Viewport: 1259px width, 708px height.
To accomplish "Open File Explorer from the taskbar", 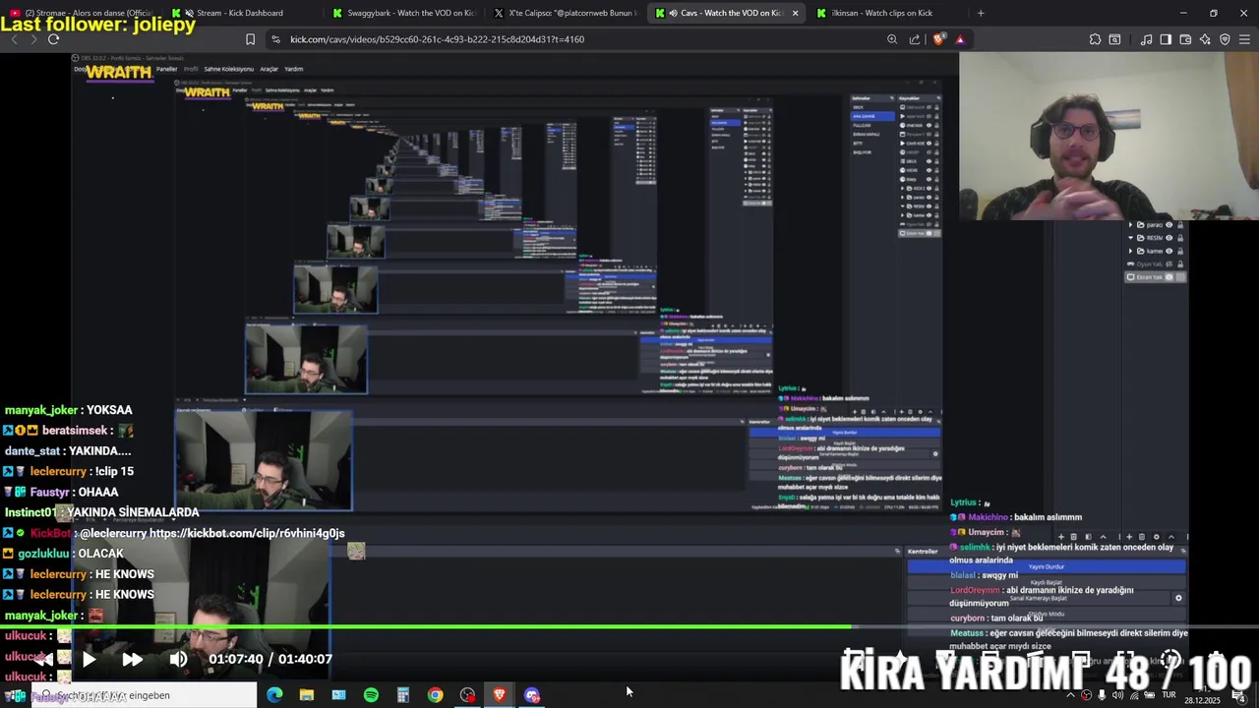I will 307,695.
